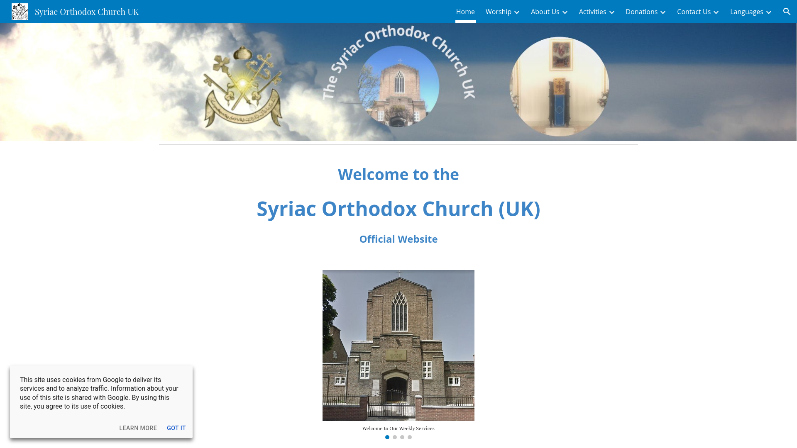
Task: Click the crossed keys emblem in the banner
Action: click(243, 86)
